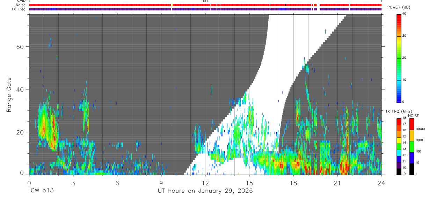The width and height of the screenshot is (429, 198).
Task: Click the '10000' label on NOISE scale
Action: [420, 129]
